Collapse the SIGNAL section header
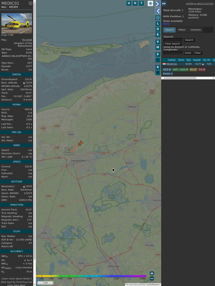This screenshot has width=215, height=286. coord(17,104)
